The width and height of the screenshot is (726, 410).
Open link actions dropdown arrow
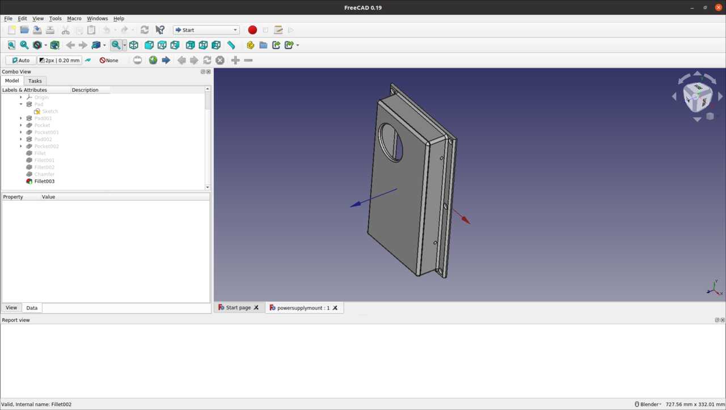(x=298, y=45)
